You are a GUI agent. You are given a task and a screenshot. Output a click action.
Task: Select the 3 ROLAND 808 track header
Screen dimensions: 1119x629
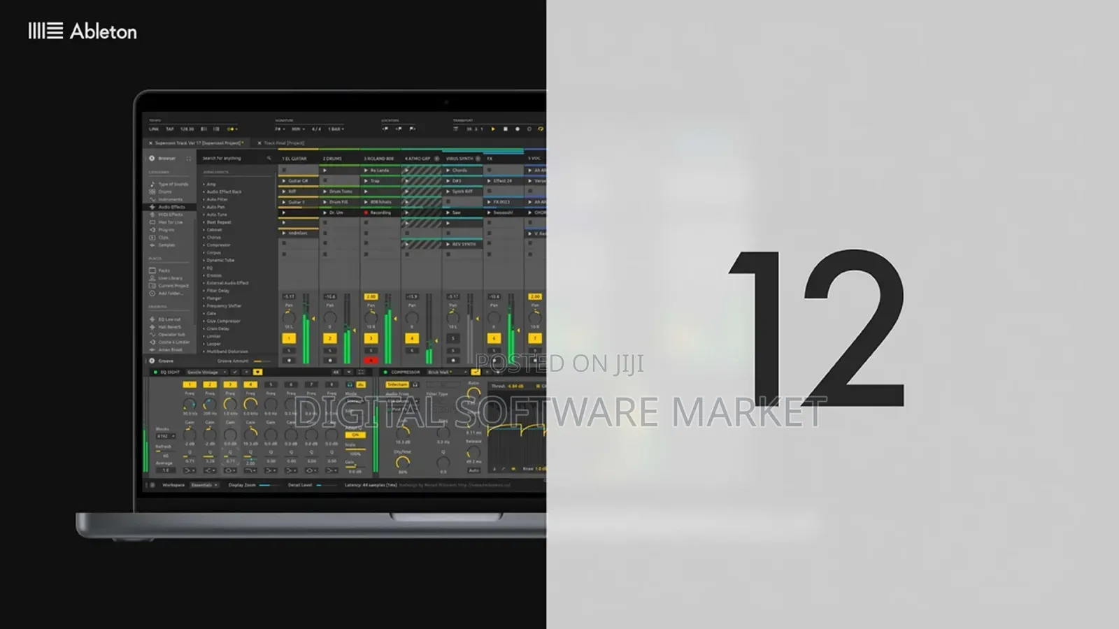click(380, 159)
